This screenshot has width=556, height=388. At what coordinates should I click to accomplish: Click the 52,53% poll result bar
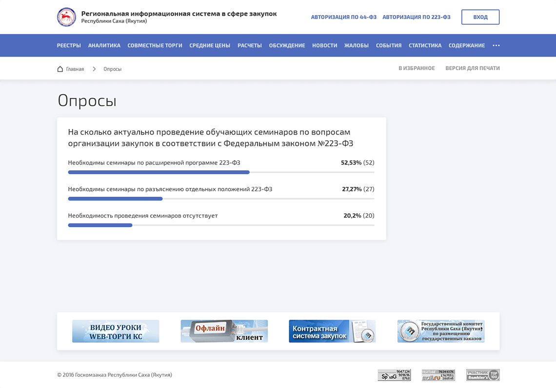pos(159,172)
